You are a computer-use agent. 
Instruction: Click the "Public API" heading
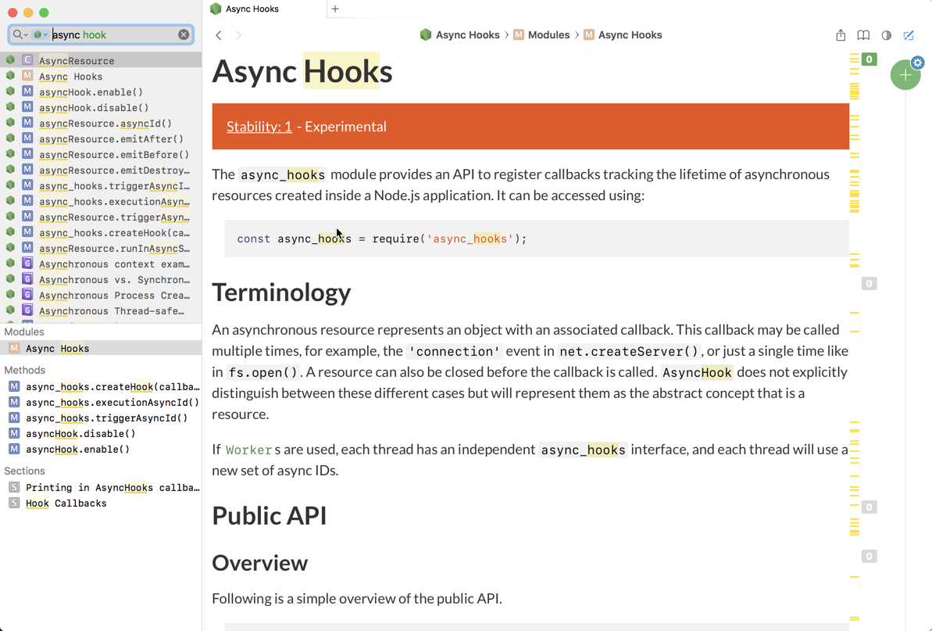coord(270,515)
